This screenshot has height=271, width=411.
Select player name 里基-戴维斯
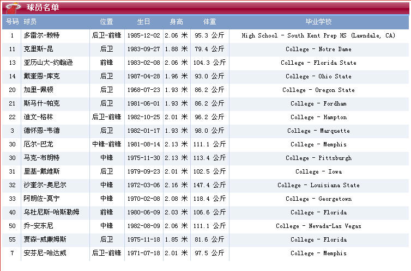pyautogui.click(x=41, y=171)
